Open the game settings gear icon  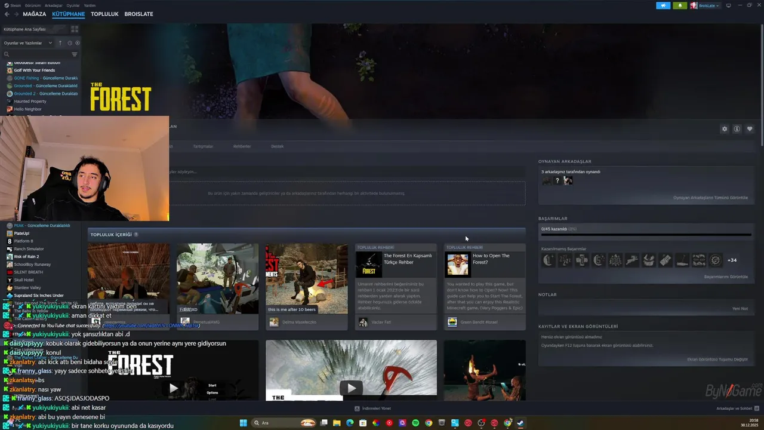coord(725,129)
